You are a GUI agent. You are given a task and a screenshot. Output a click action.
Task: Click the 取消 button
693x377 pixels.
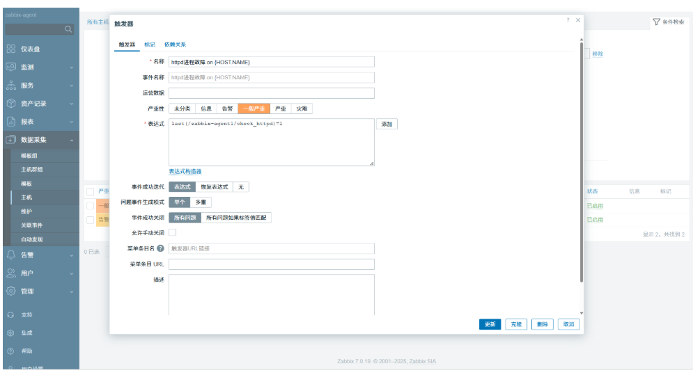pyautogui.click(x=568, y=324)
